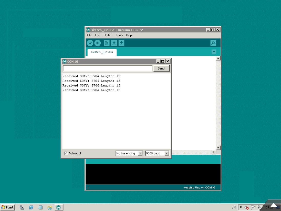Open the Tools menu

pos(119,35)
